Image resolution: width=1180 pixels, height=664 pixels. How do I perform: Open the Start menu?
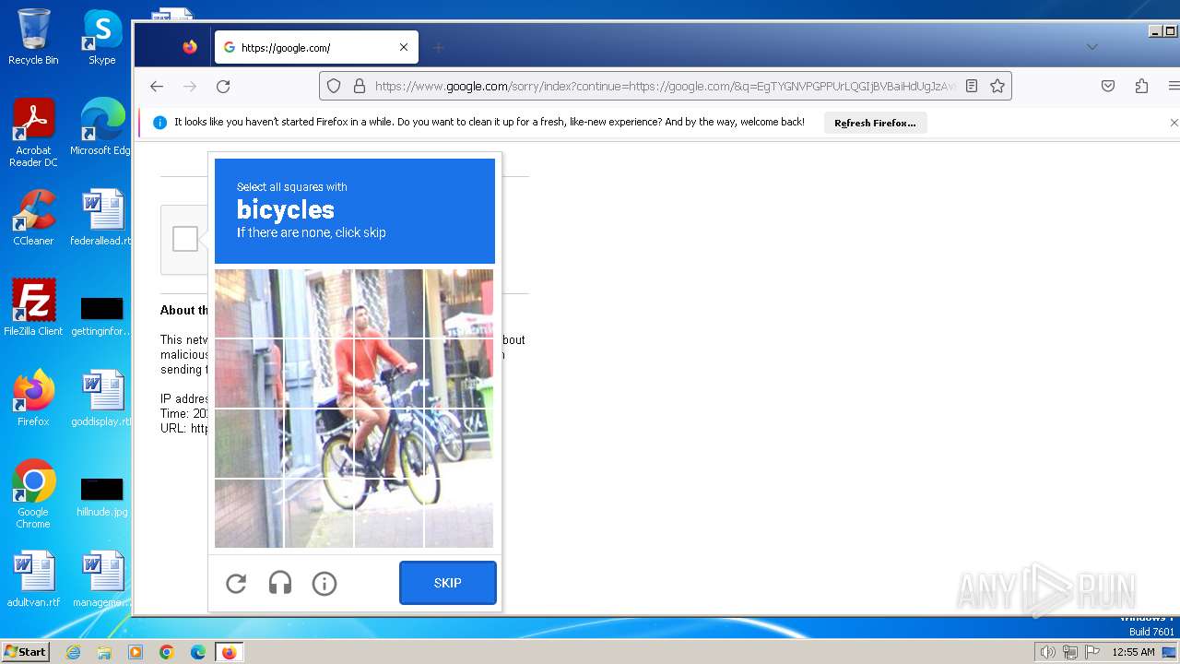pyautogui.click(x=25, y=652)
